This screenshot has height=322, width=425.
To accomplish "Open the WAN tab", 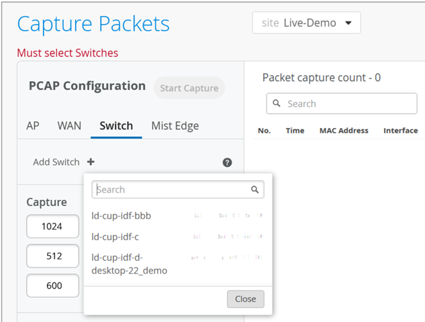I will click(x=69, y=125).
